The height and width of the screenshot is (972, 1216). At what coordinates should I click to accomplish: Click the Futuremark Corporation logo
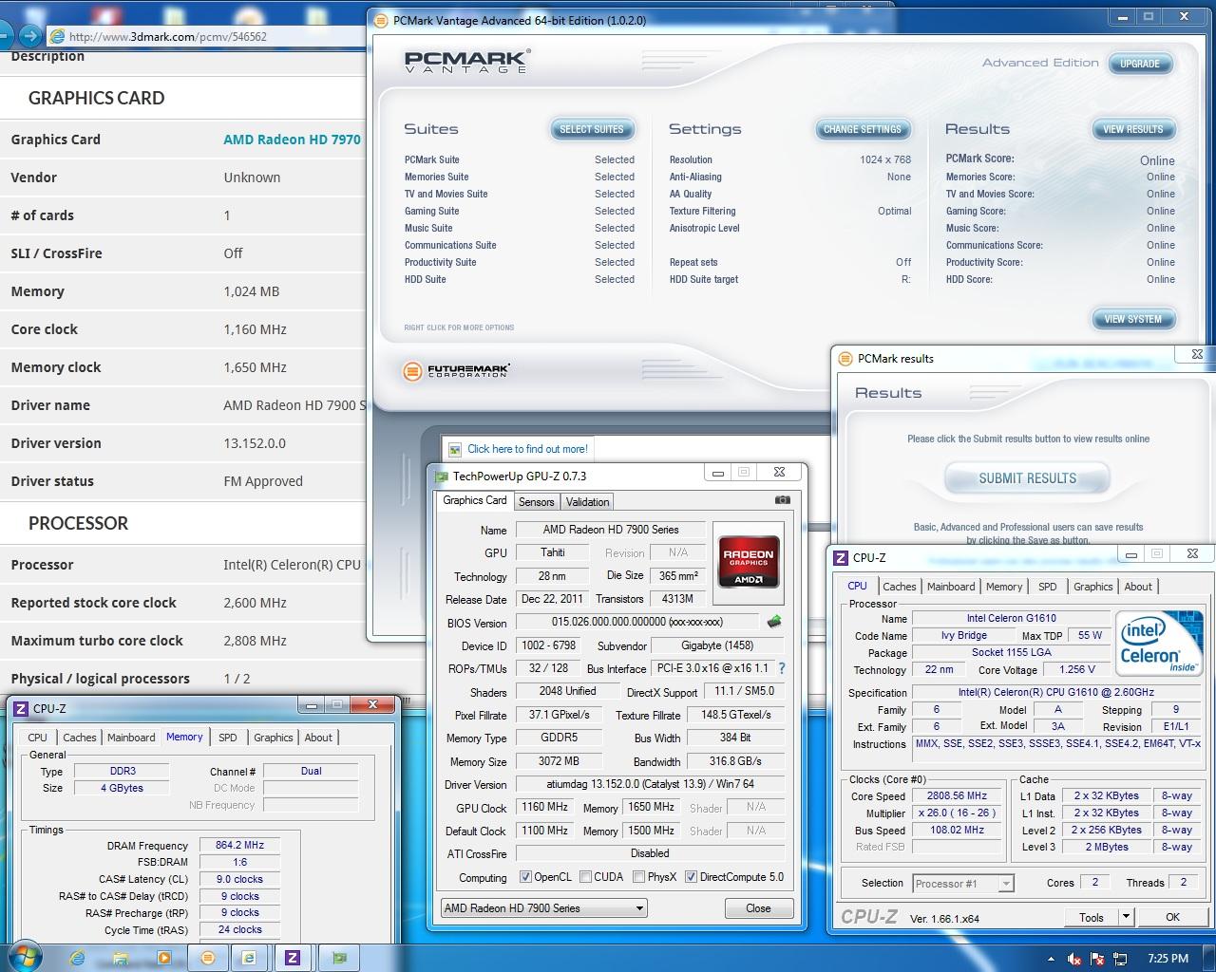pyautogui.click(x=457, y=371)
